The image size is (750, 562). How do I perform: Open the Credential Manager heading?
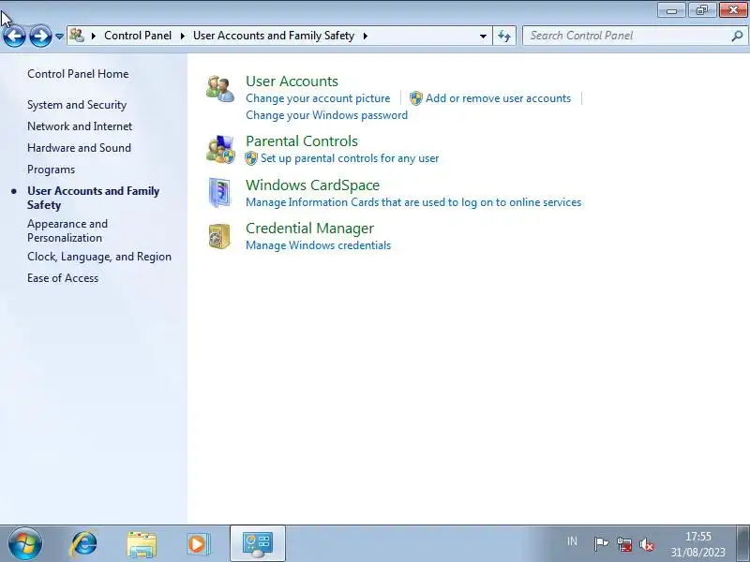pos(310,229)
